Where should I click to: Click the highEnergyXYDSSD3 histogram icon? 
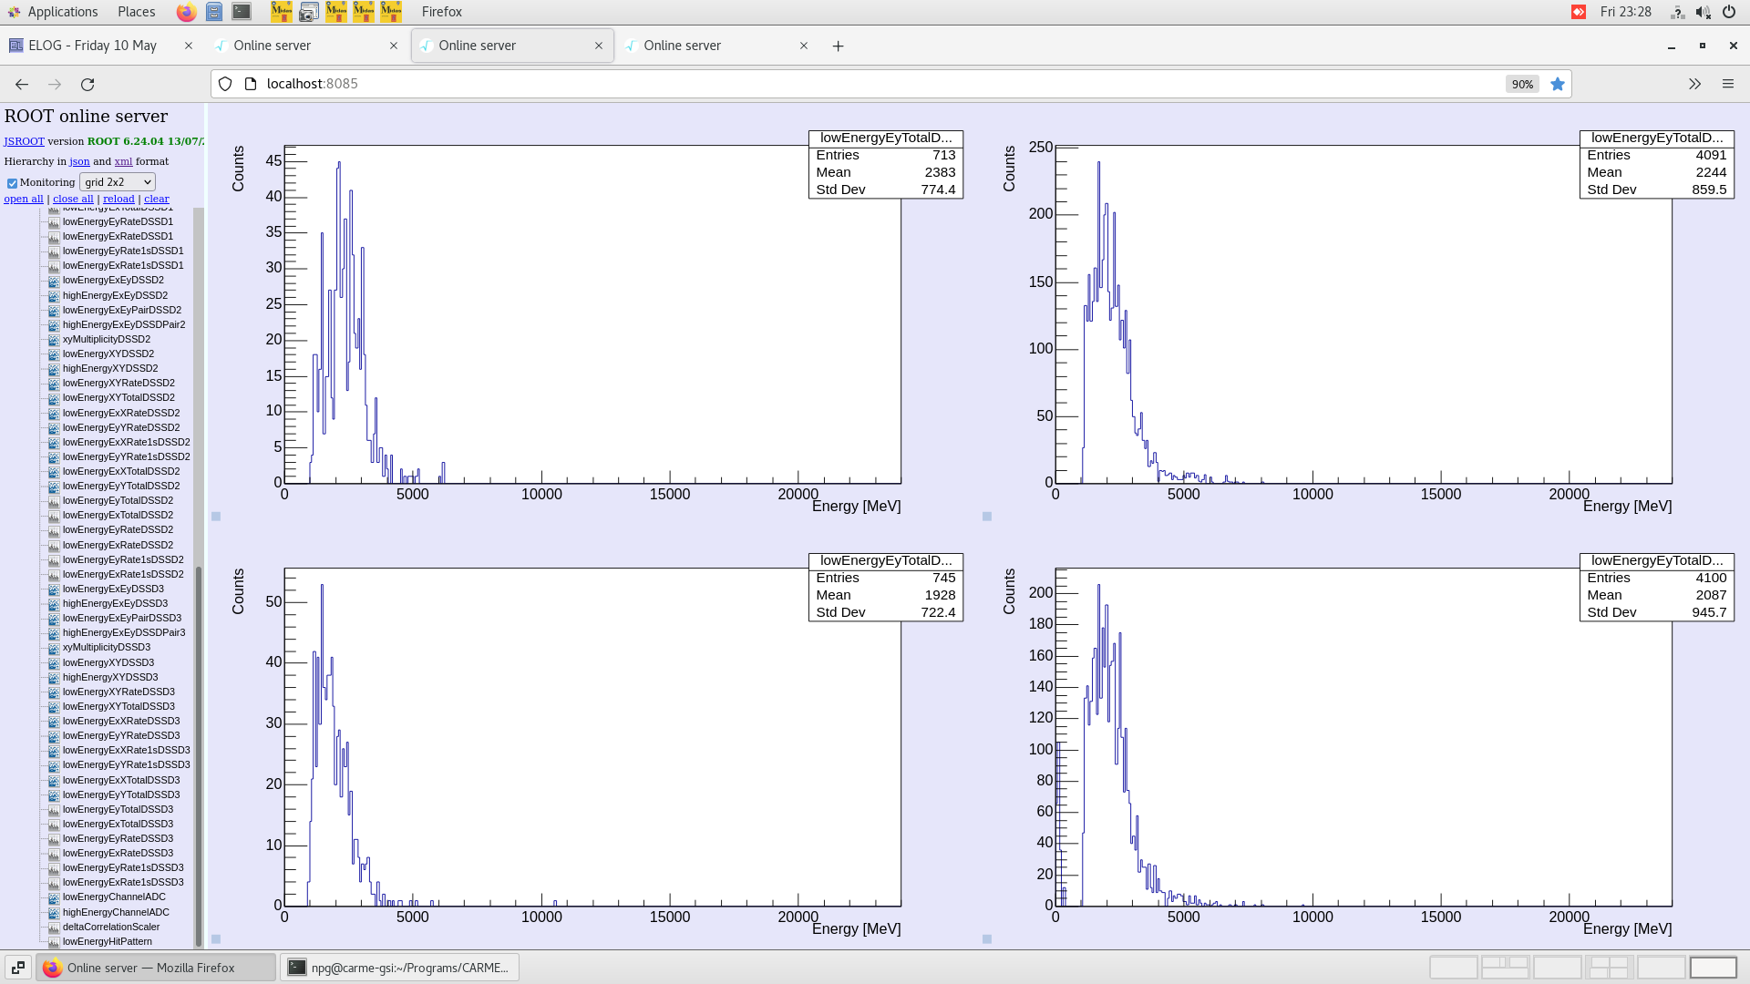coord(56,677)
